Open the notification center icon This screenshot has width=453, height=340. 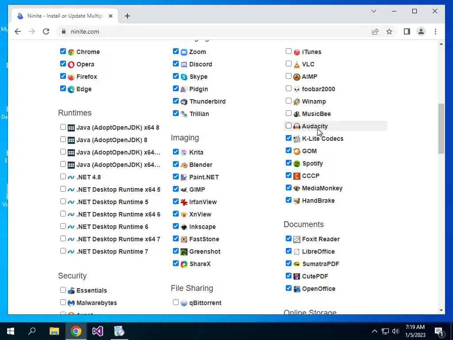(x=439, y=331)
